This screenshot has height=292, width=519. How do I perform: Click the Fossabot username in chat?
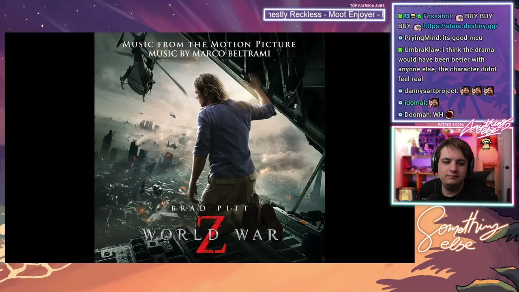click(x=437, y=16)
